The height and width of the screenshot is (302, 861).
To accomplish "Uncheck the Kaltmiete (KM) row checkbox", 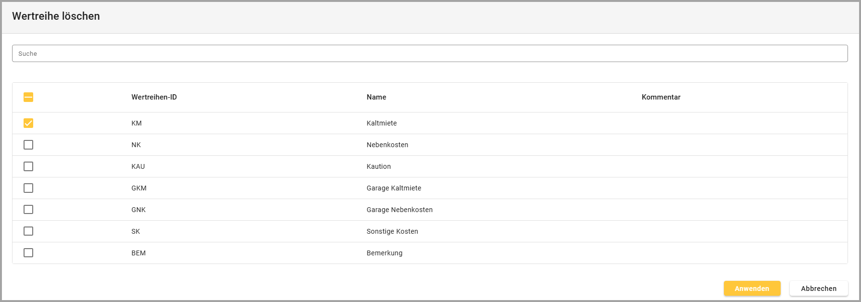I will 28,123.
